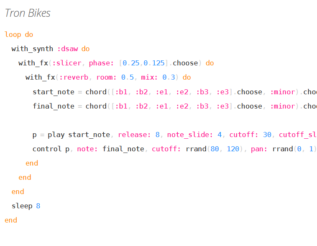317x246 pixels.
Task: Click the 'phase:' parameter
Action: (101, 63)
